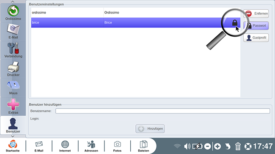This screenshot has height=154, width=275.
Task: Open the Fotos app
Action: (117, 146)
